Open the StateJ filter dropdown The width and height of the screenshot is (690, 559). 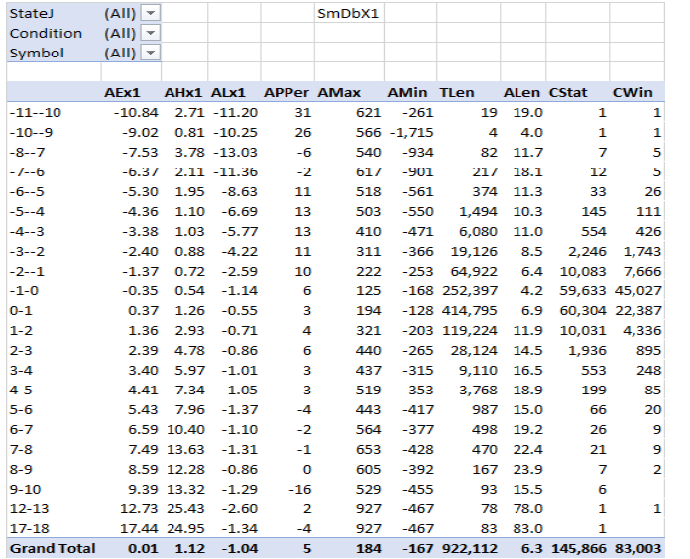pos(150,13)
